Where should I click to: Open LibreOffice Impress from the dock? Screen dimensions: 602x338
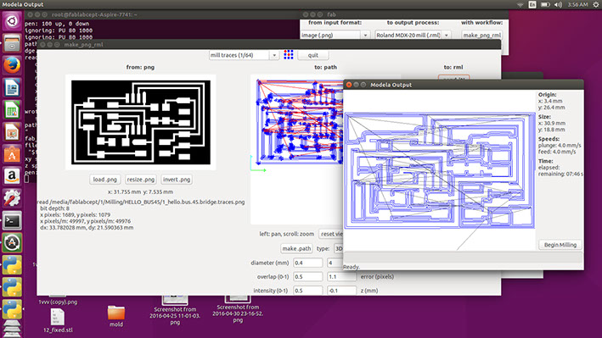pos(12,132)
